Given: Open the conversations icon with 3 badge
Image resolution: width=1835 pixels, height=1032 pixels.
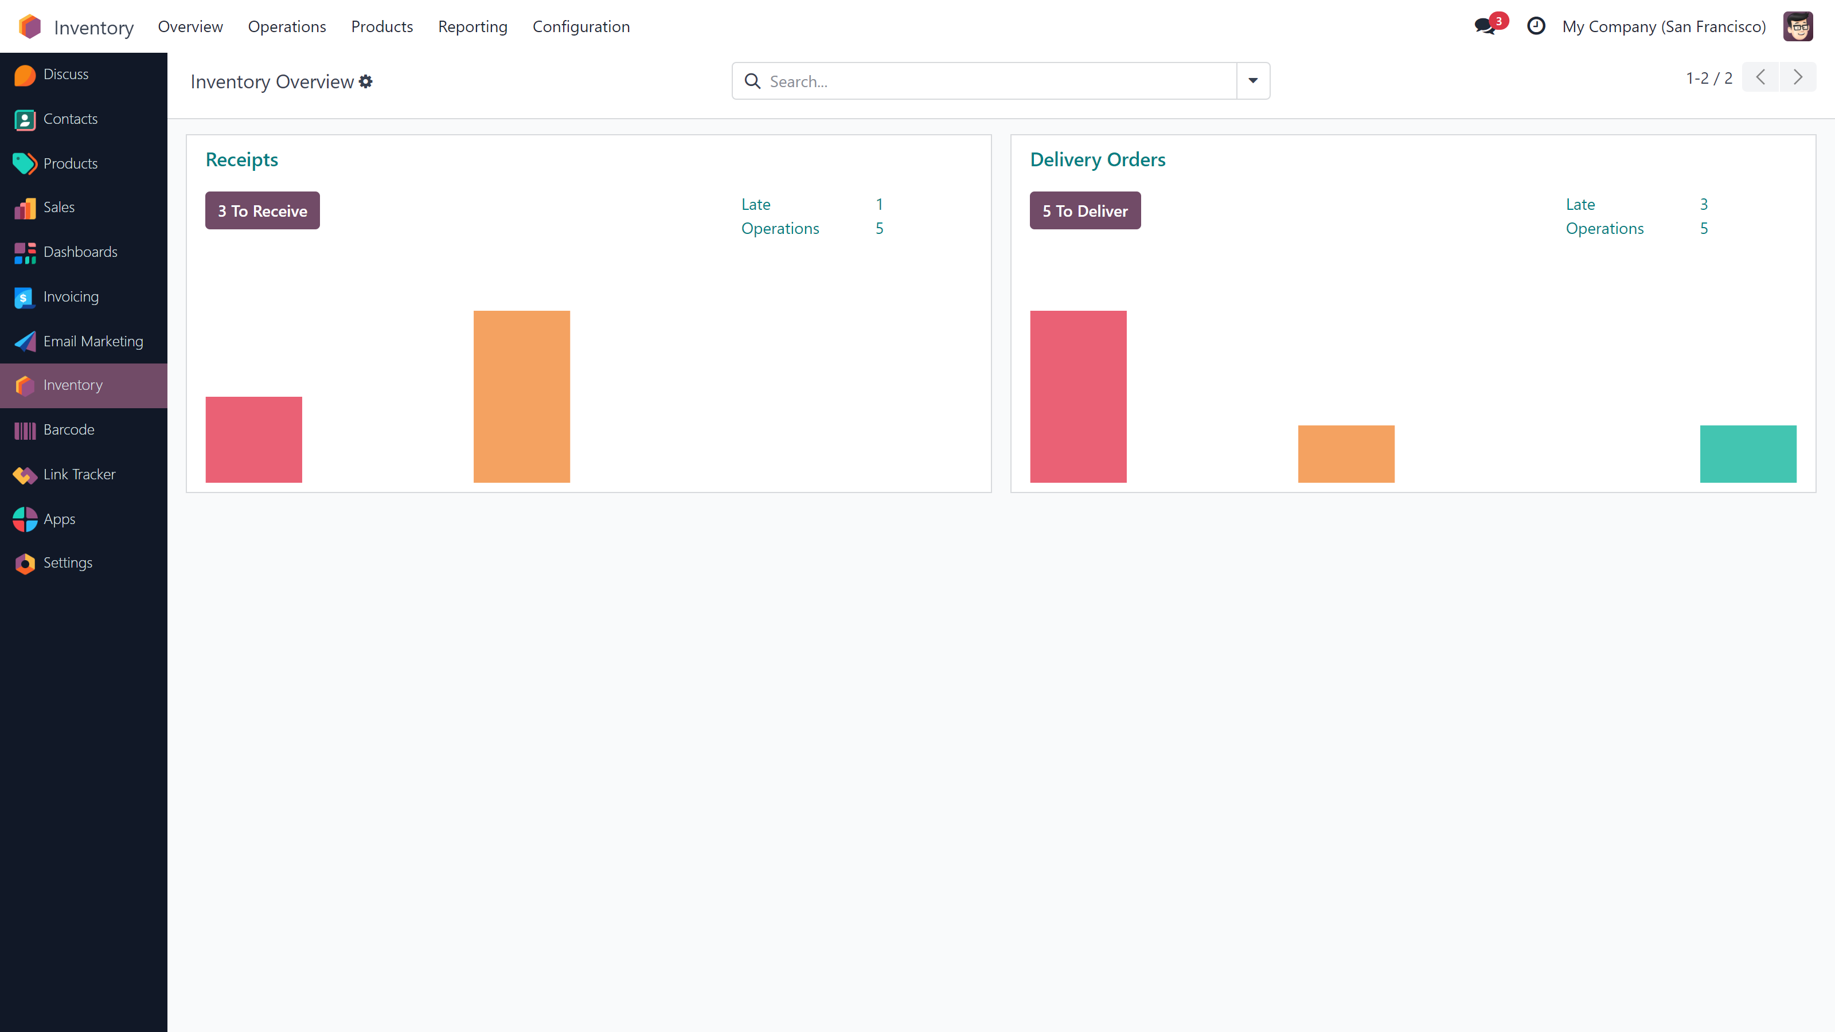Looking at the screenshot, I should click(x=1486, y=26).
